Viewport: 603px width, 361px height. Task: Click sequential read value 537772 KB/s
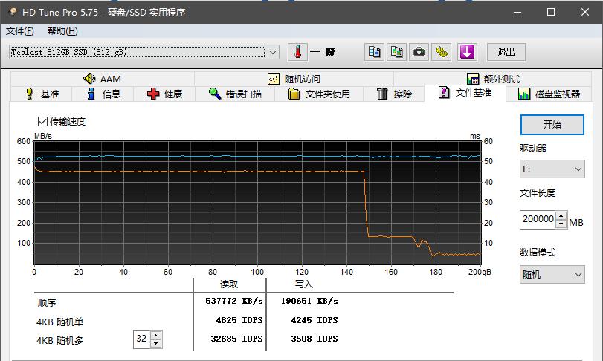point(234,301)
